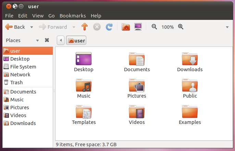The image size is (235, 151).
Task: Click the Reload icon in toolbar
Action: [109, 27]
